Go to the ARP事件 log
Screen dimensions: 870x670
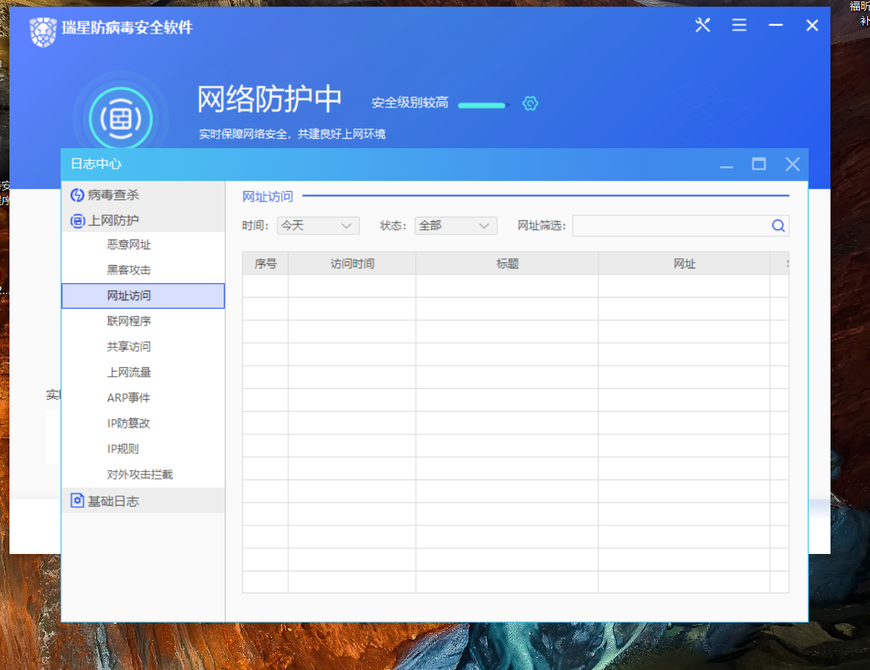click(x=128, y=398)
